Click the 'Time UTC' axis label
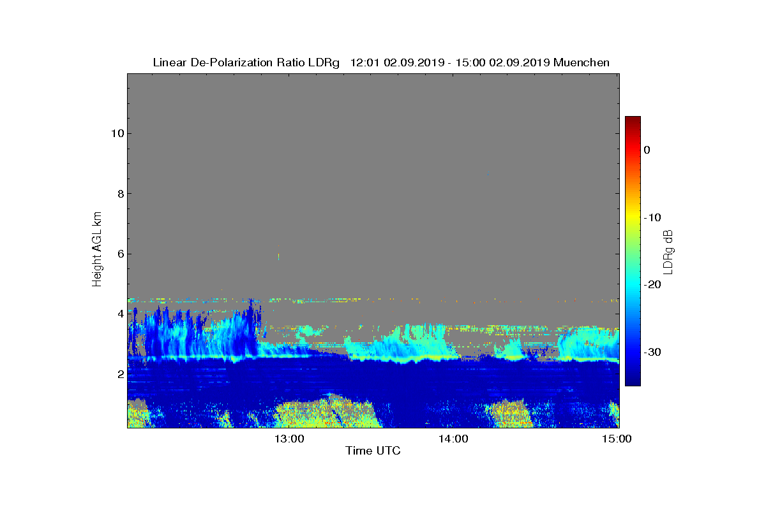 pyautogui.click(x=373, y=451)
